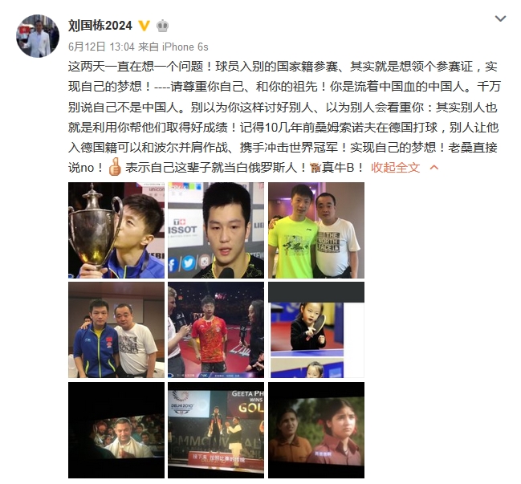Open the trophy kissing photo thumbnail
The height and width of the screenshot is (484, 521).
pyautogui.click(x=116, y=230)
